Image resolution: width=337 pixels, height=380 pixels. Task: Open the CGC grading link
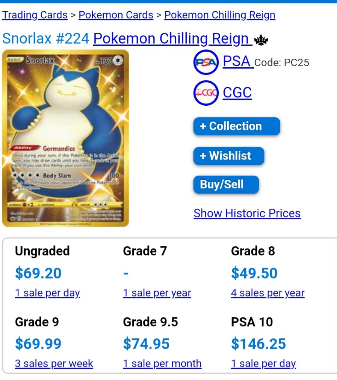237,92
